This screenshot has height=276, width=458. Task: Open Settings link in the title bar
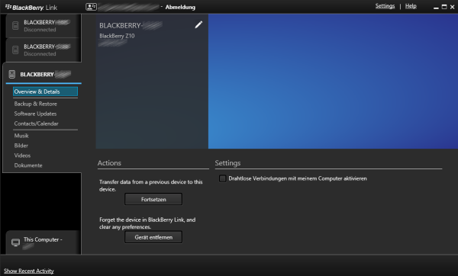tap(385, 6)
